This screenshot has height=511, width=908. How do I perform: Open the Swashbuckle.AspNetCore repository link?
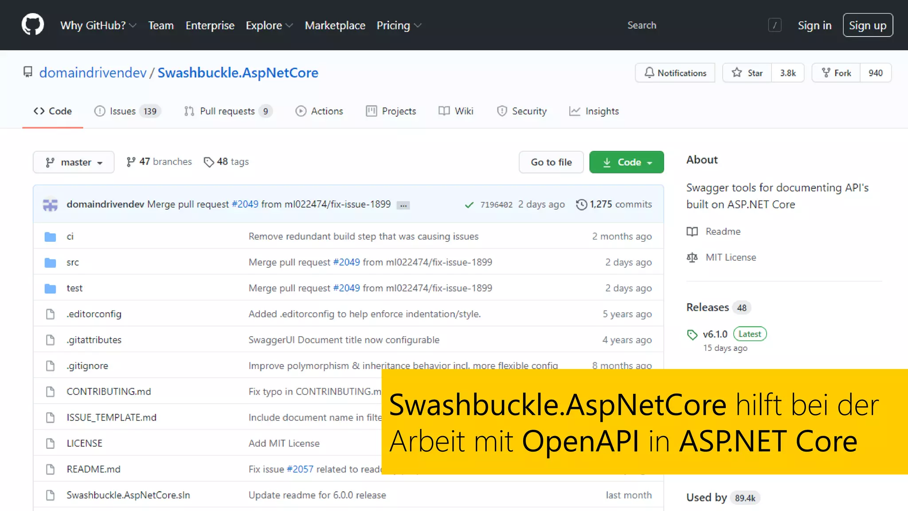click(238, 73)
